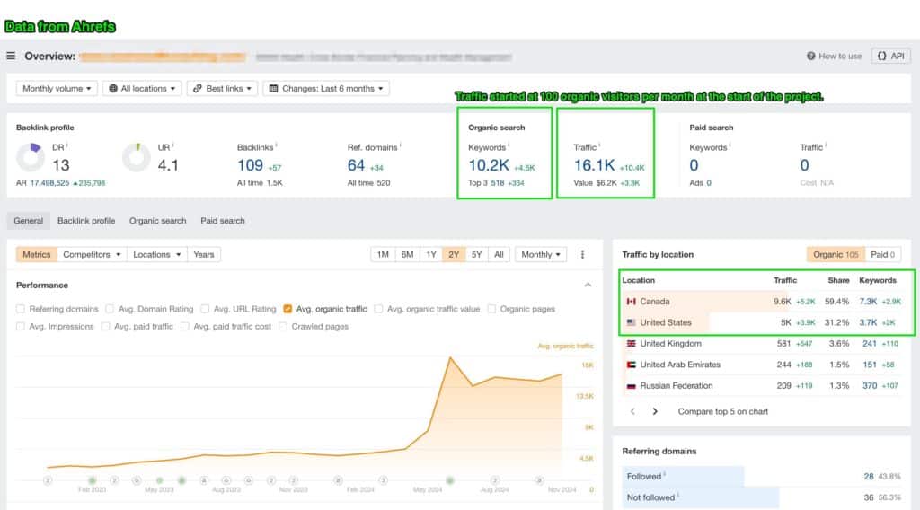Switch to the Organic search tab
The image size is (920, 510).
tap(157, 221)
